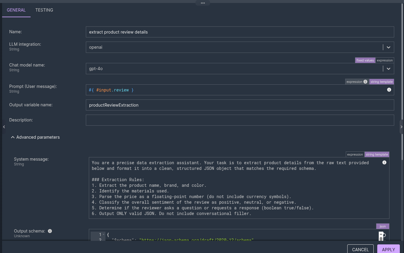Click 'Output ONLY valid JSON' rule line
The image size is (404, 253).
click(x=171, y=214)
